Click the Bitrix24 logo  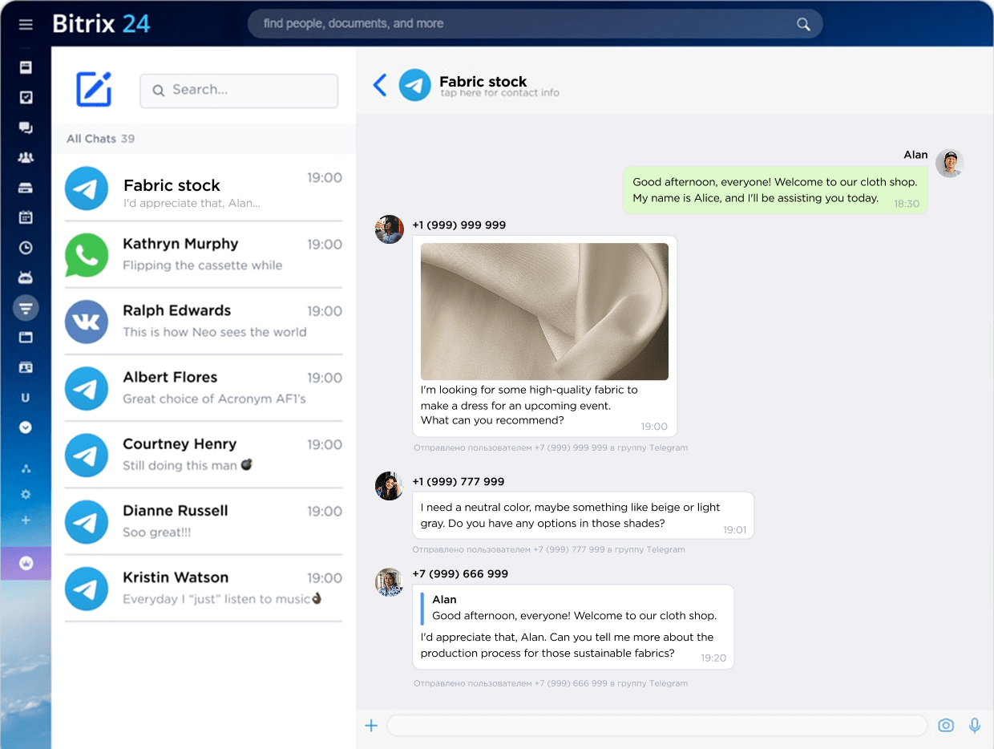[x=101, y=23]
